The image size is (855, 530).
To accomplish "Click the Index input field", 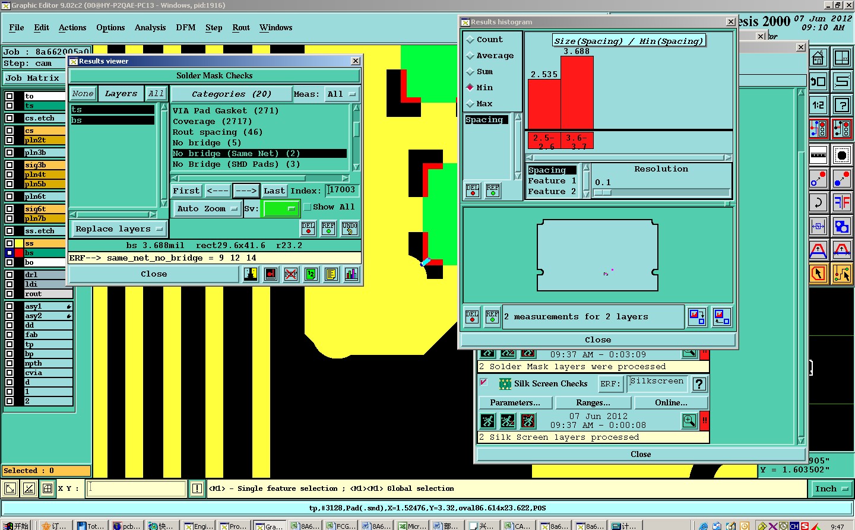I will [342, 190].
